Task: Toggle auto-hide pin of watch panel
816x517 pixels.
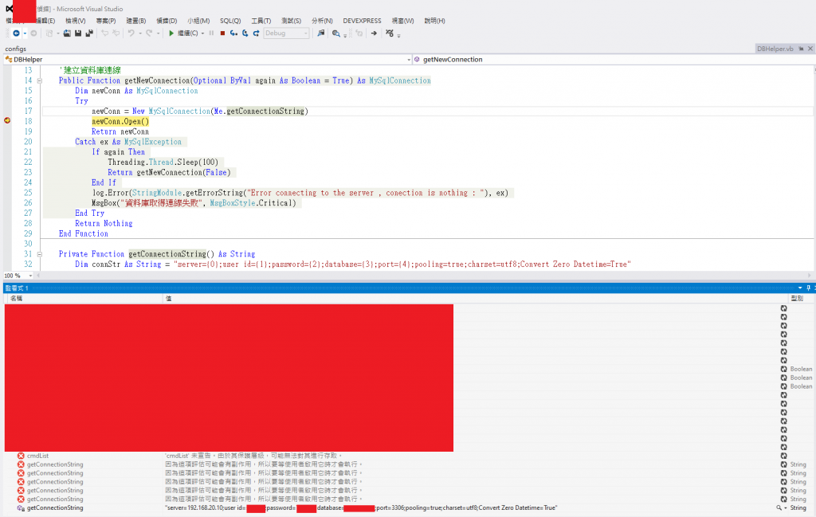Action: (x=808, y=288)
